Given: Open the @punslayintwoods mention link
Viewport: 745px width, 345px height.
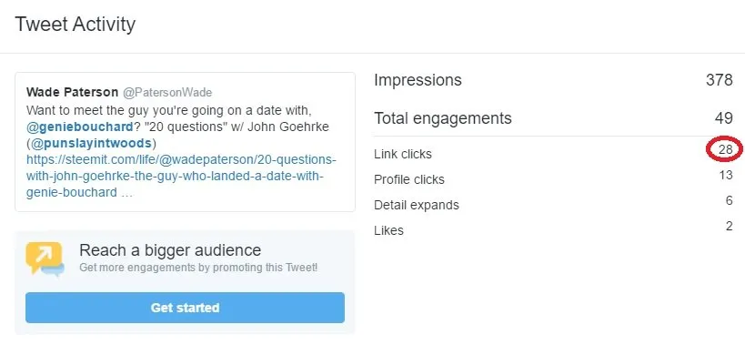Looking at the screenshot, I should click(91, 143).
